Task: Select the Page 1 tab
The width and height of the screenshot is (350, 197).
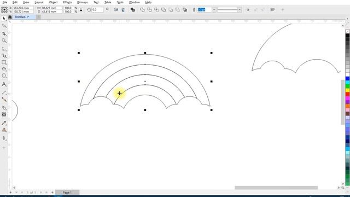Action: point(67,192)
